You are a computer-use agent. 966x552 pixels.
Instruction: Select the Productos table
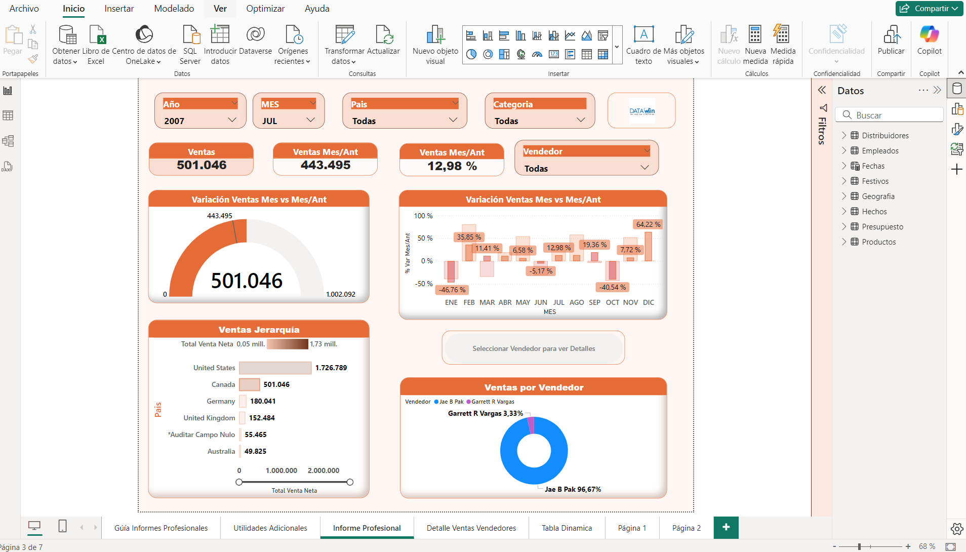click(x=878, y=242)
